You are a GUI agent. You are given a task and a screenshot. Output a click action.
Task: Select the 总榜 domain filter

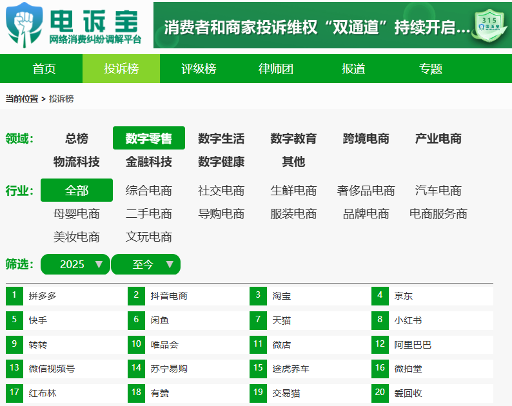click(x=76, y=138)
